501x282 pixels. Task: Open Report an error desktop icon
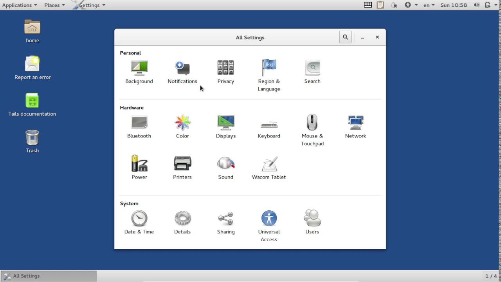[32, 68]
